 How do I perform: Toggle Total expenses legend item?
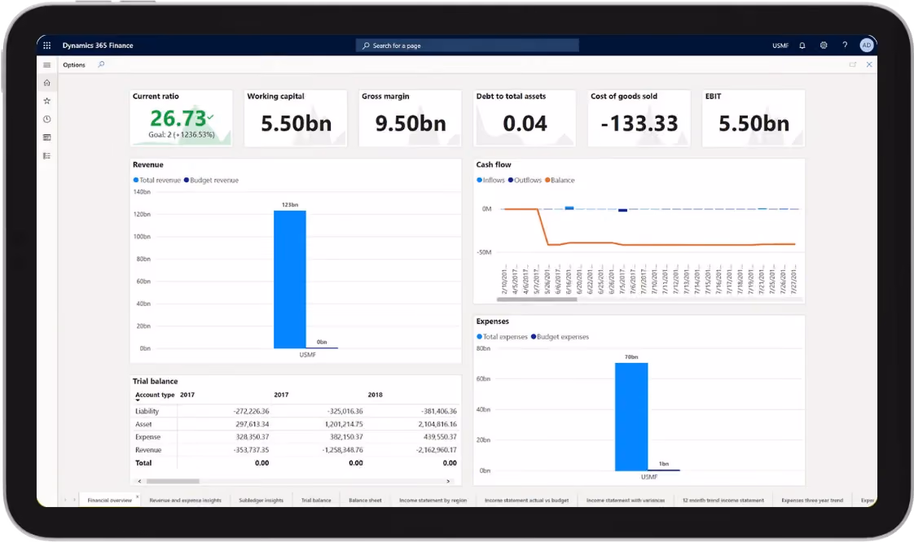503,337
